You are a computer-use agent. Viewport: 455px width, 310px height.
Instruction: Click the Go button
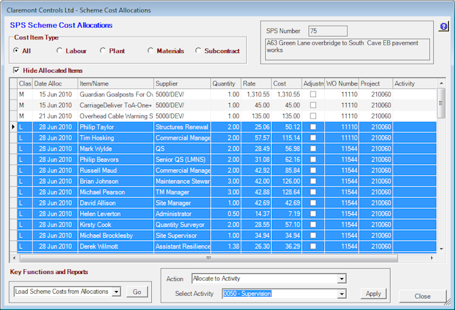tap(137, 292)
